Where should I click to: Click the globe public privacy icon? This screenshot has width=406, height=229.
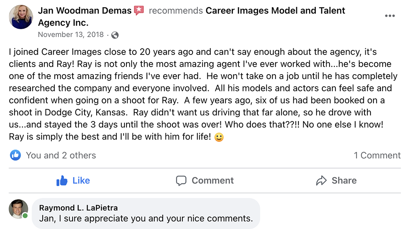click(x=115, y=35)
